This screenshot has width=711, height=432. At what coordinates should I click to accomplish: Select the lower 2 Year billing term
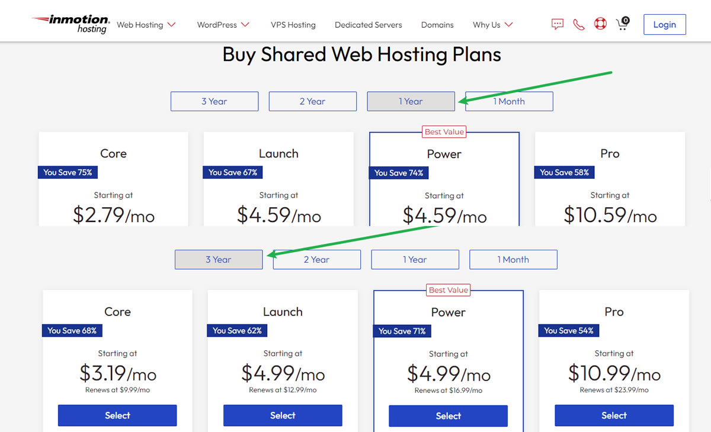317,260
